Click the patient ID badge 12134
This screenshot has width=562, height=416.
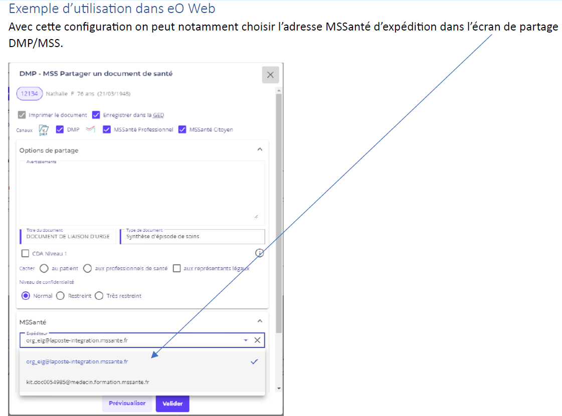pos(30,94)
